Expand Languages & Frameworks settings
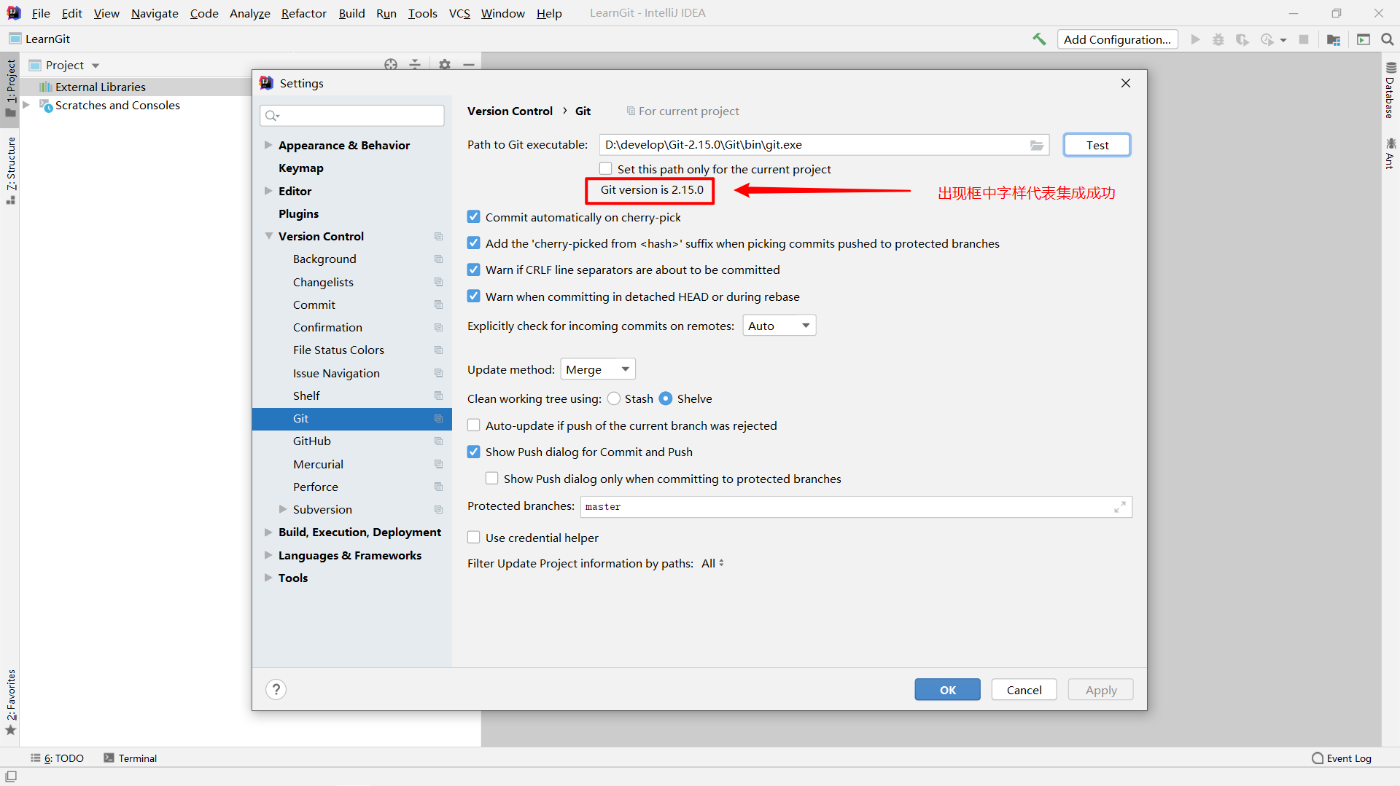1400x786 pixels. (x=268, y=555)
